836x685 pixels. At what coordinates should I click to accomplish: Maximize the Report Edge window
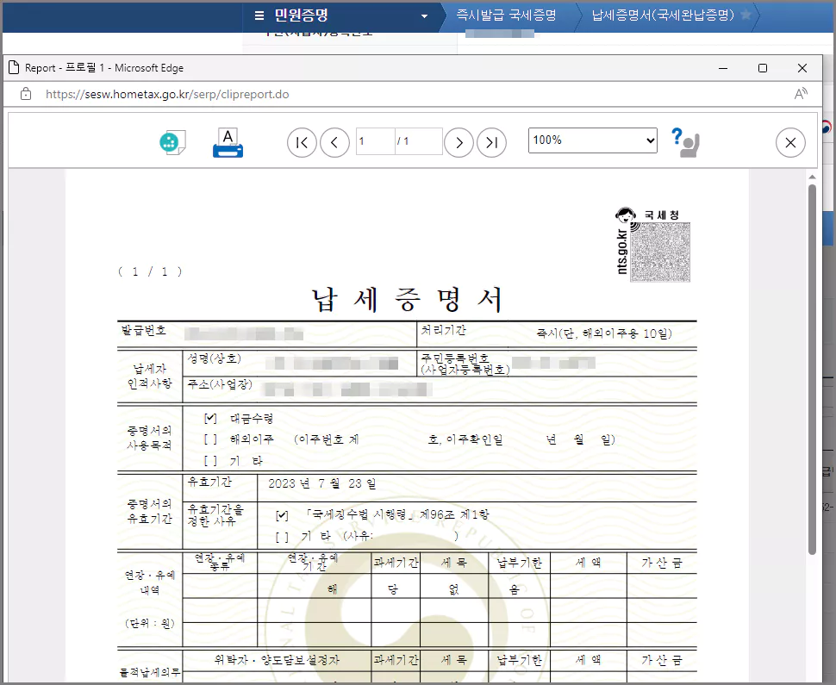pyautogui.click(x=763, y=68)
